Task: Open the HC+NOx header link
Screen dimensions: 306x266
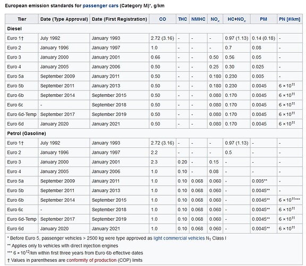Action: click(236, 19)
